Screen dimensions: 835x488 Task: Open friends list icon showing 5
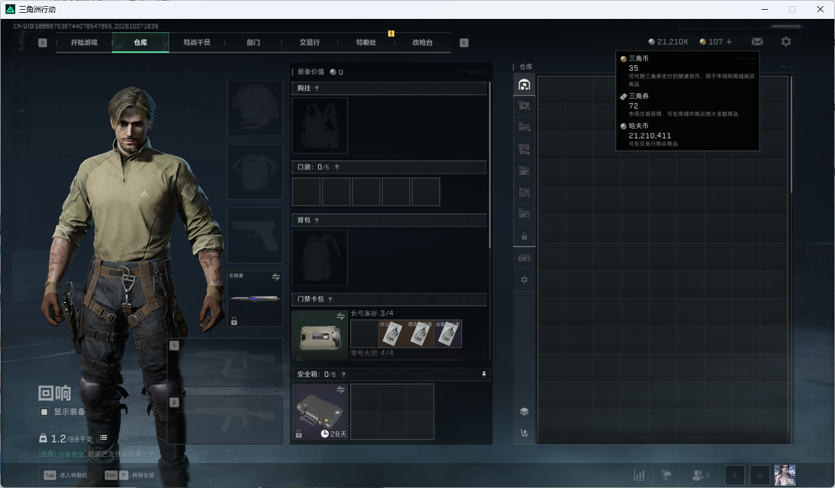point(700,475)
